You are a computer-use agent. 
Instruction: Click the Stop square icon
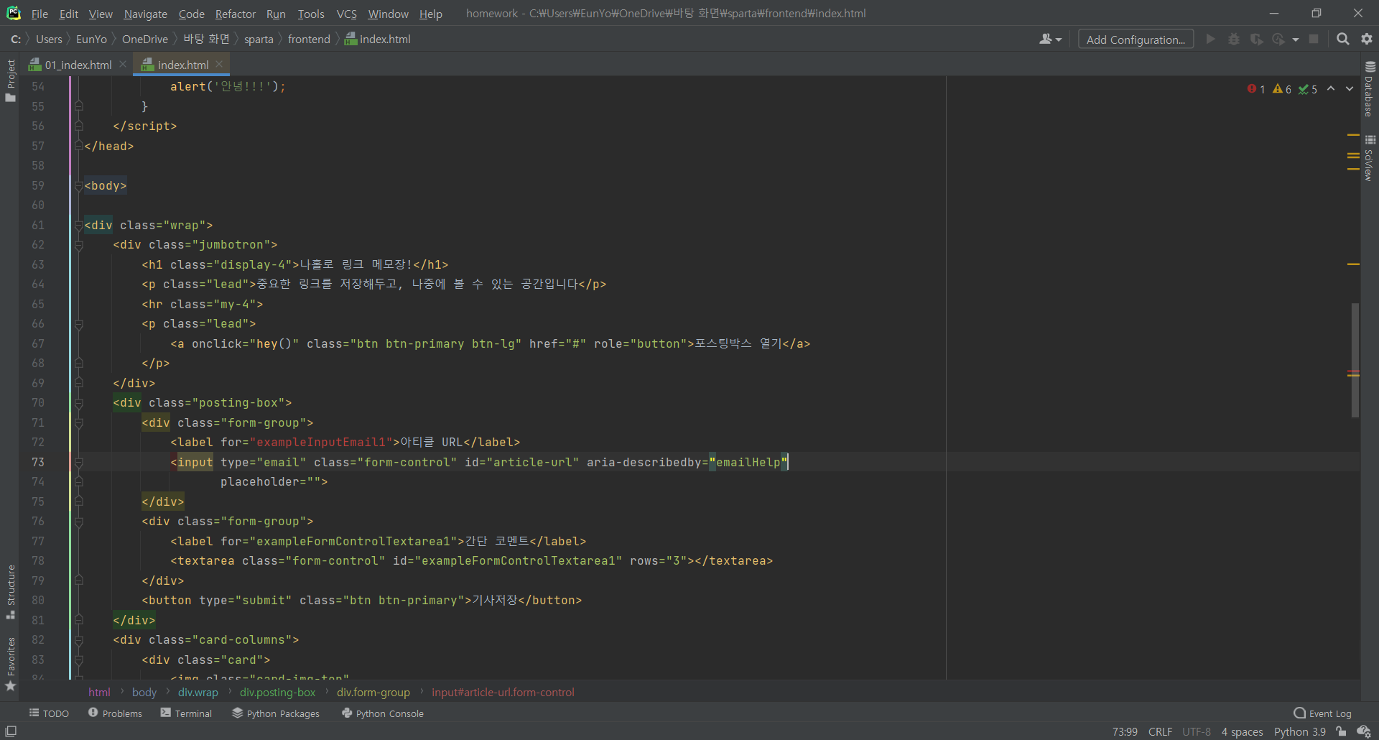(1314, 40)
